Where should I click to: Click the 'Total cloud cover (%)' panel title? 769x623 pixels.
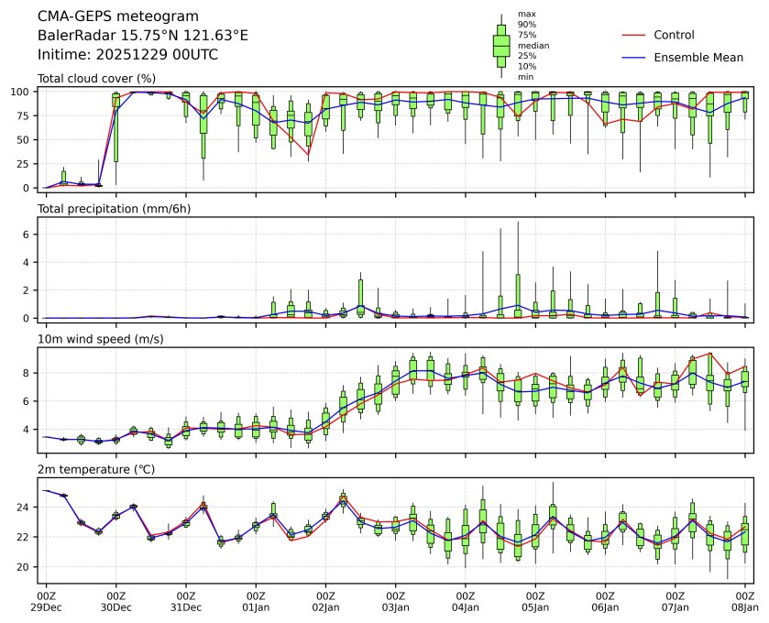[96, 79]
